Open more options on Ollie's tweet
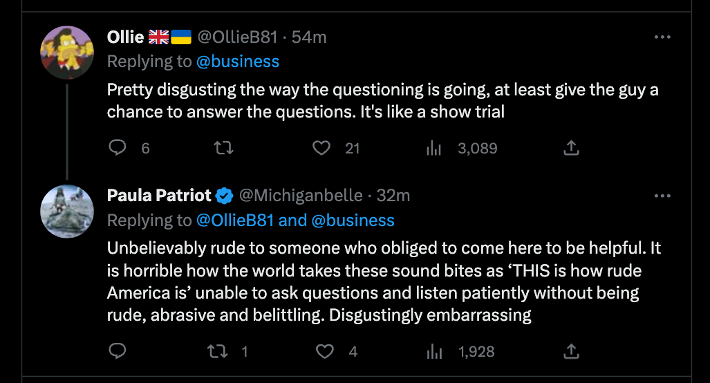Screen dimensions: 710x383 (662, 37)
